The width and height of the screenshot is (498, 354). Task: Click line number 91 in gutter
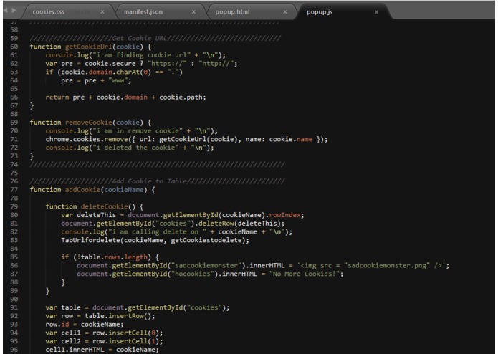pyautogui.click(x=14, y=307)
